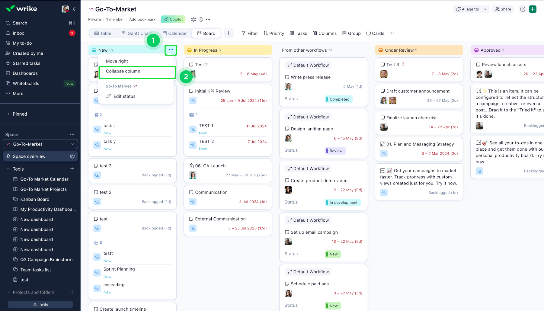Open space settings gear next to Copilot
Viewport: 544px width, 311px height.
point(194,19)
